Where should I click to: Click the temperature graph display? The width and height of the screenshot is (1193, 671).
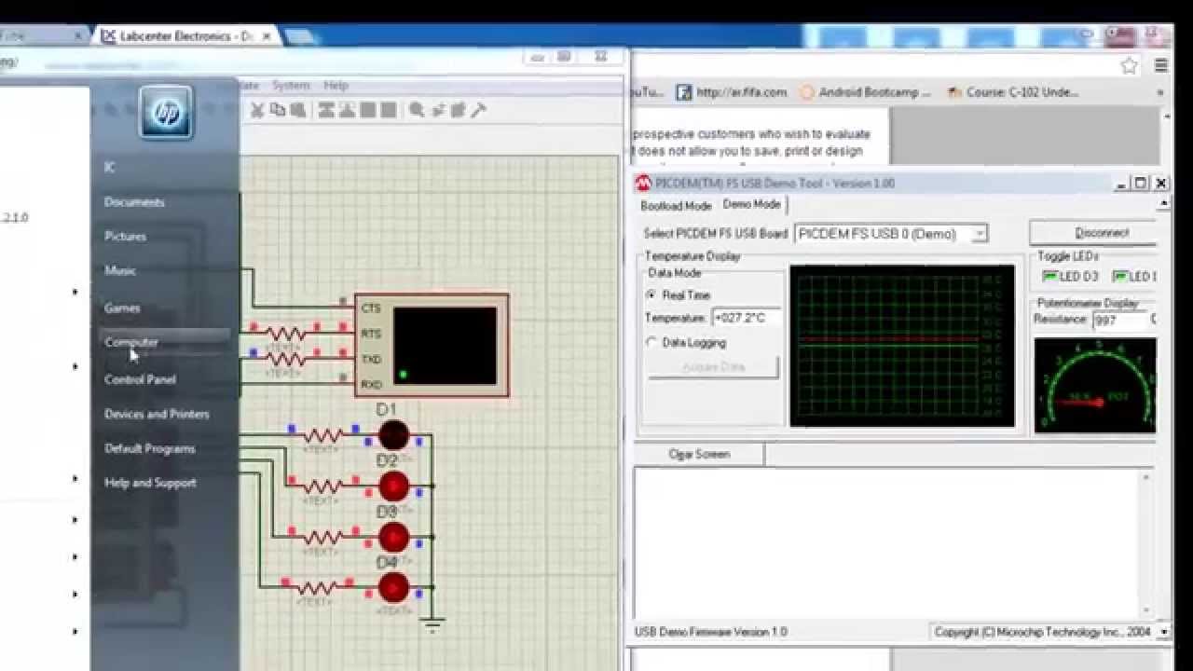pos(902,346)
